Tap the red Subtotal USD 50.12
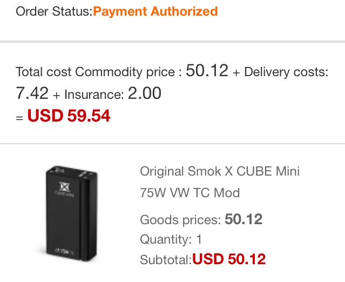Image resolution: width=345 pixels, height=282 pixels. point(229,259)
